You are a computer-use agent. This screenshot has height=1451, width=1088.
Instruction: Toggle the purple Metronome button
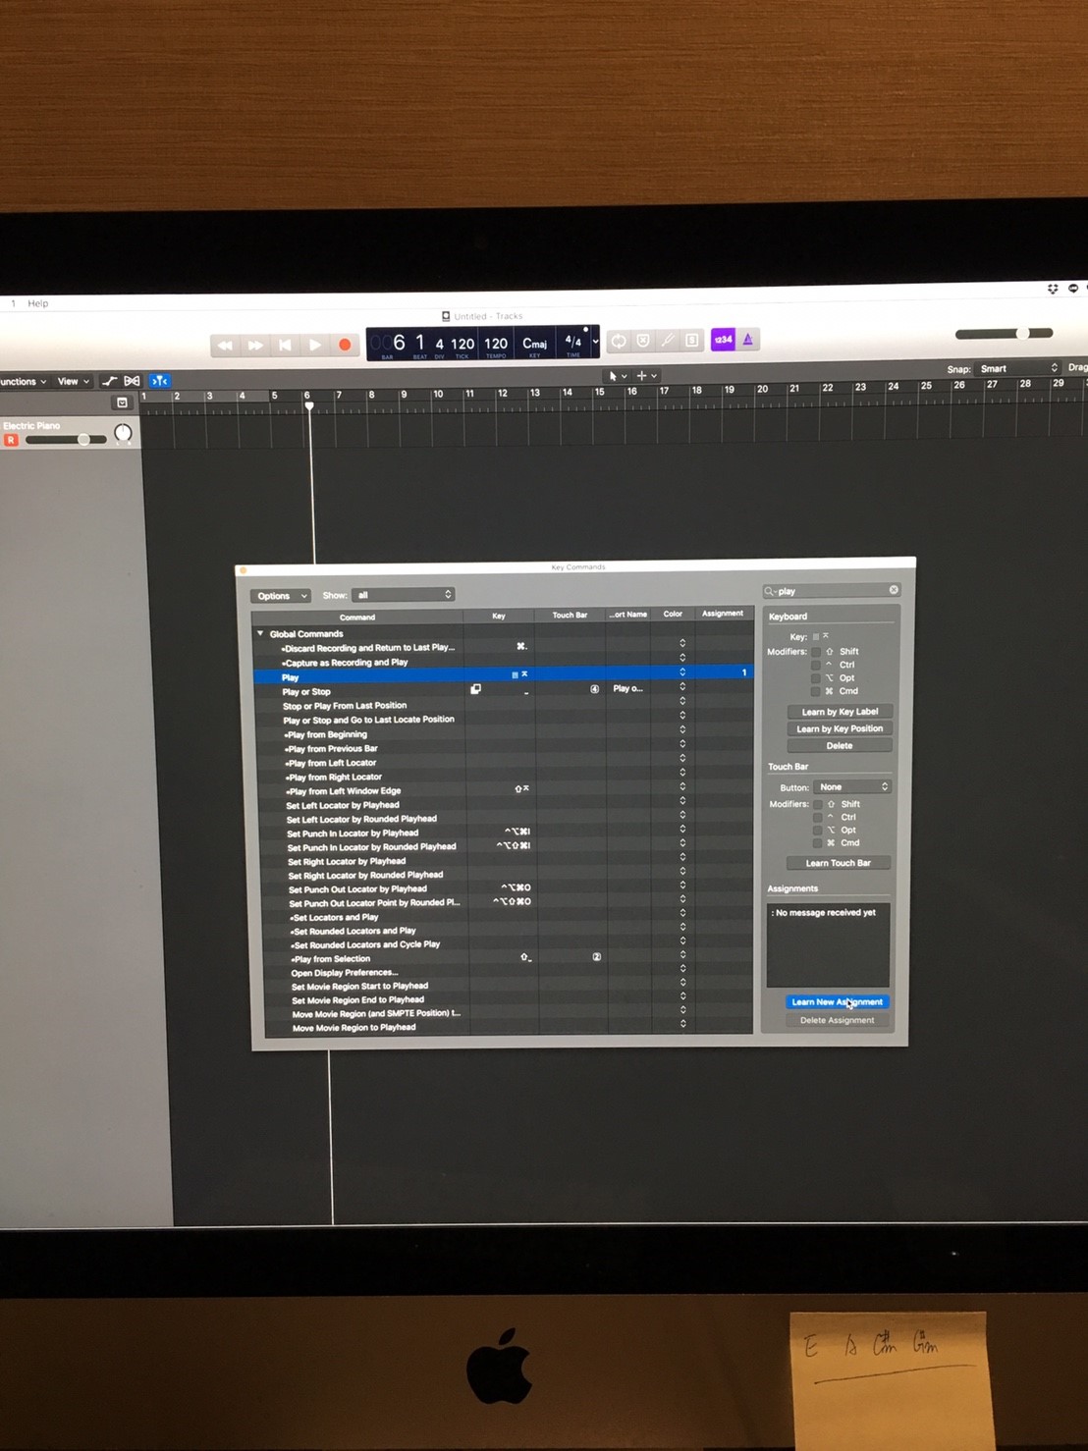coord(748,340)
